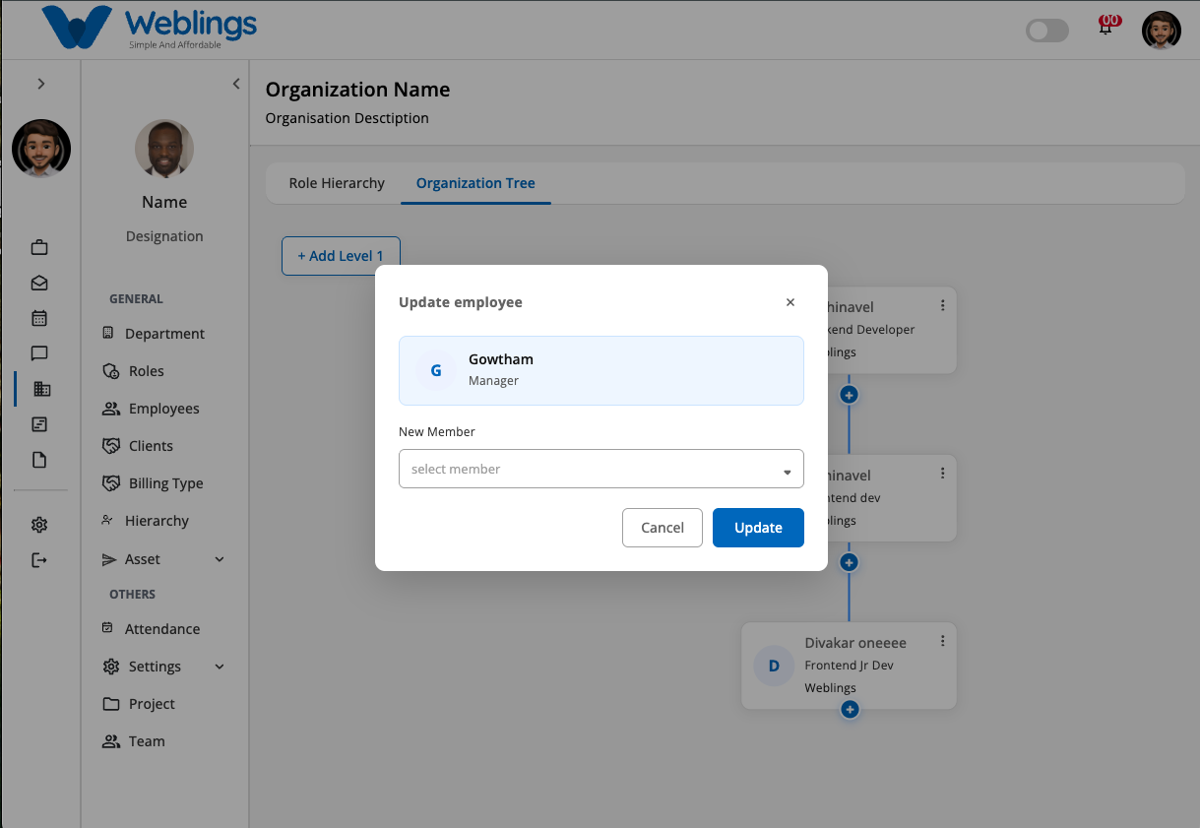The height and width of the screenshot is (828, 1200).
Task: Close the Update employee dialog with the X
Action: pos(790,302)
